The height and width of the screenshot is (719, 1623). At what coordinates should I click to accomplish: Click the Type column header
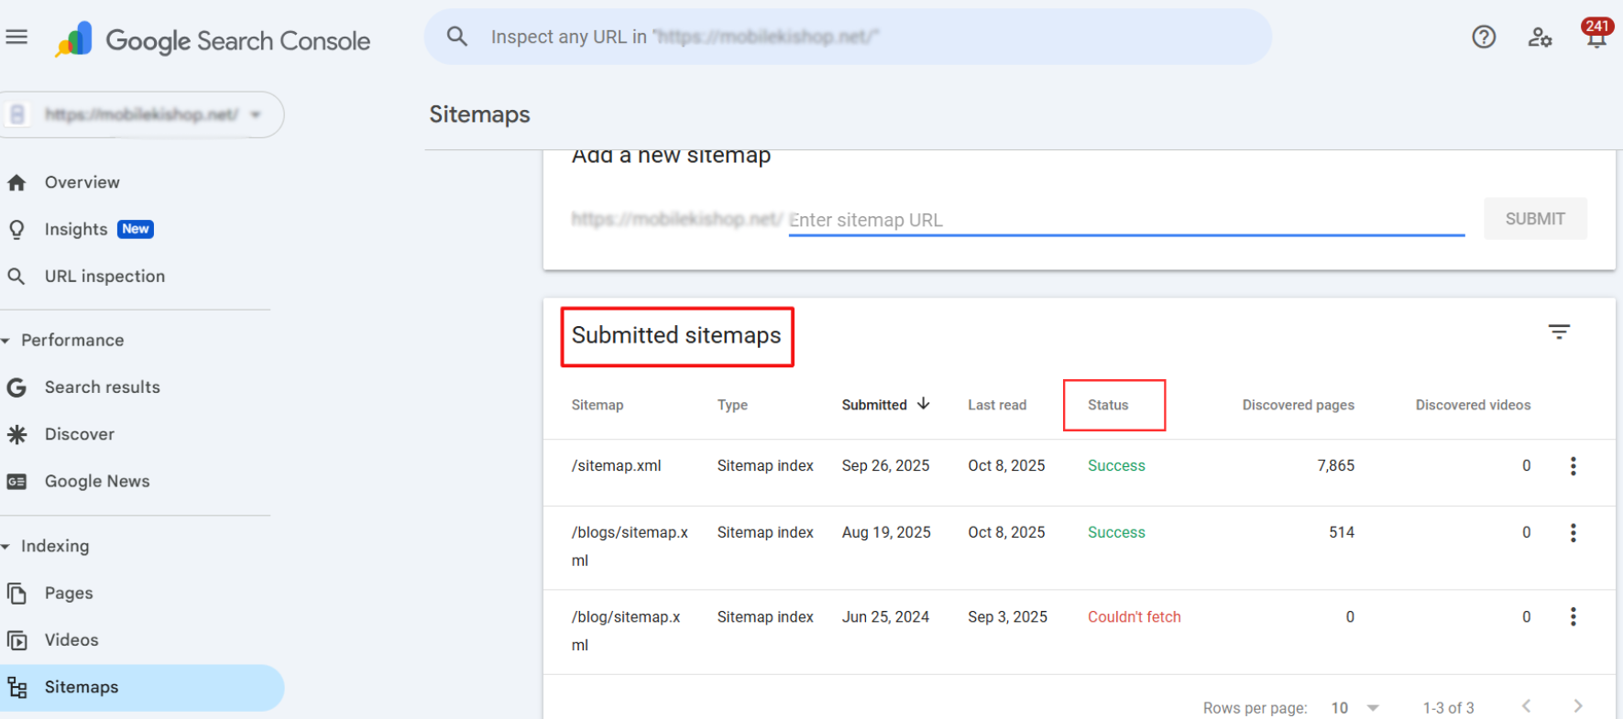[x=732, y=405]
